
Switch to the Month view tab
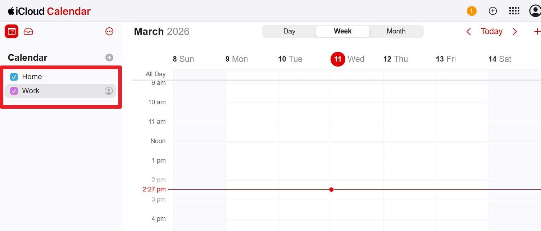tap(396, 31)
